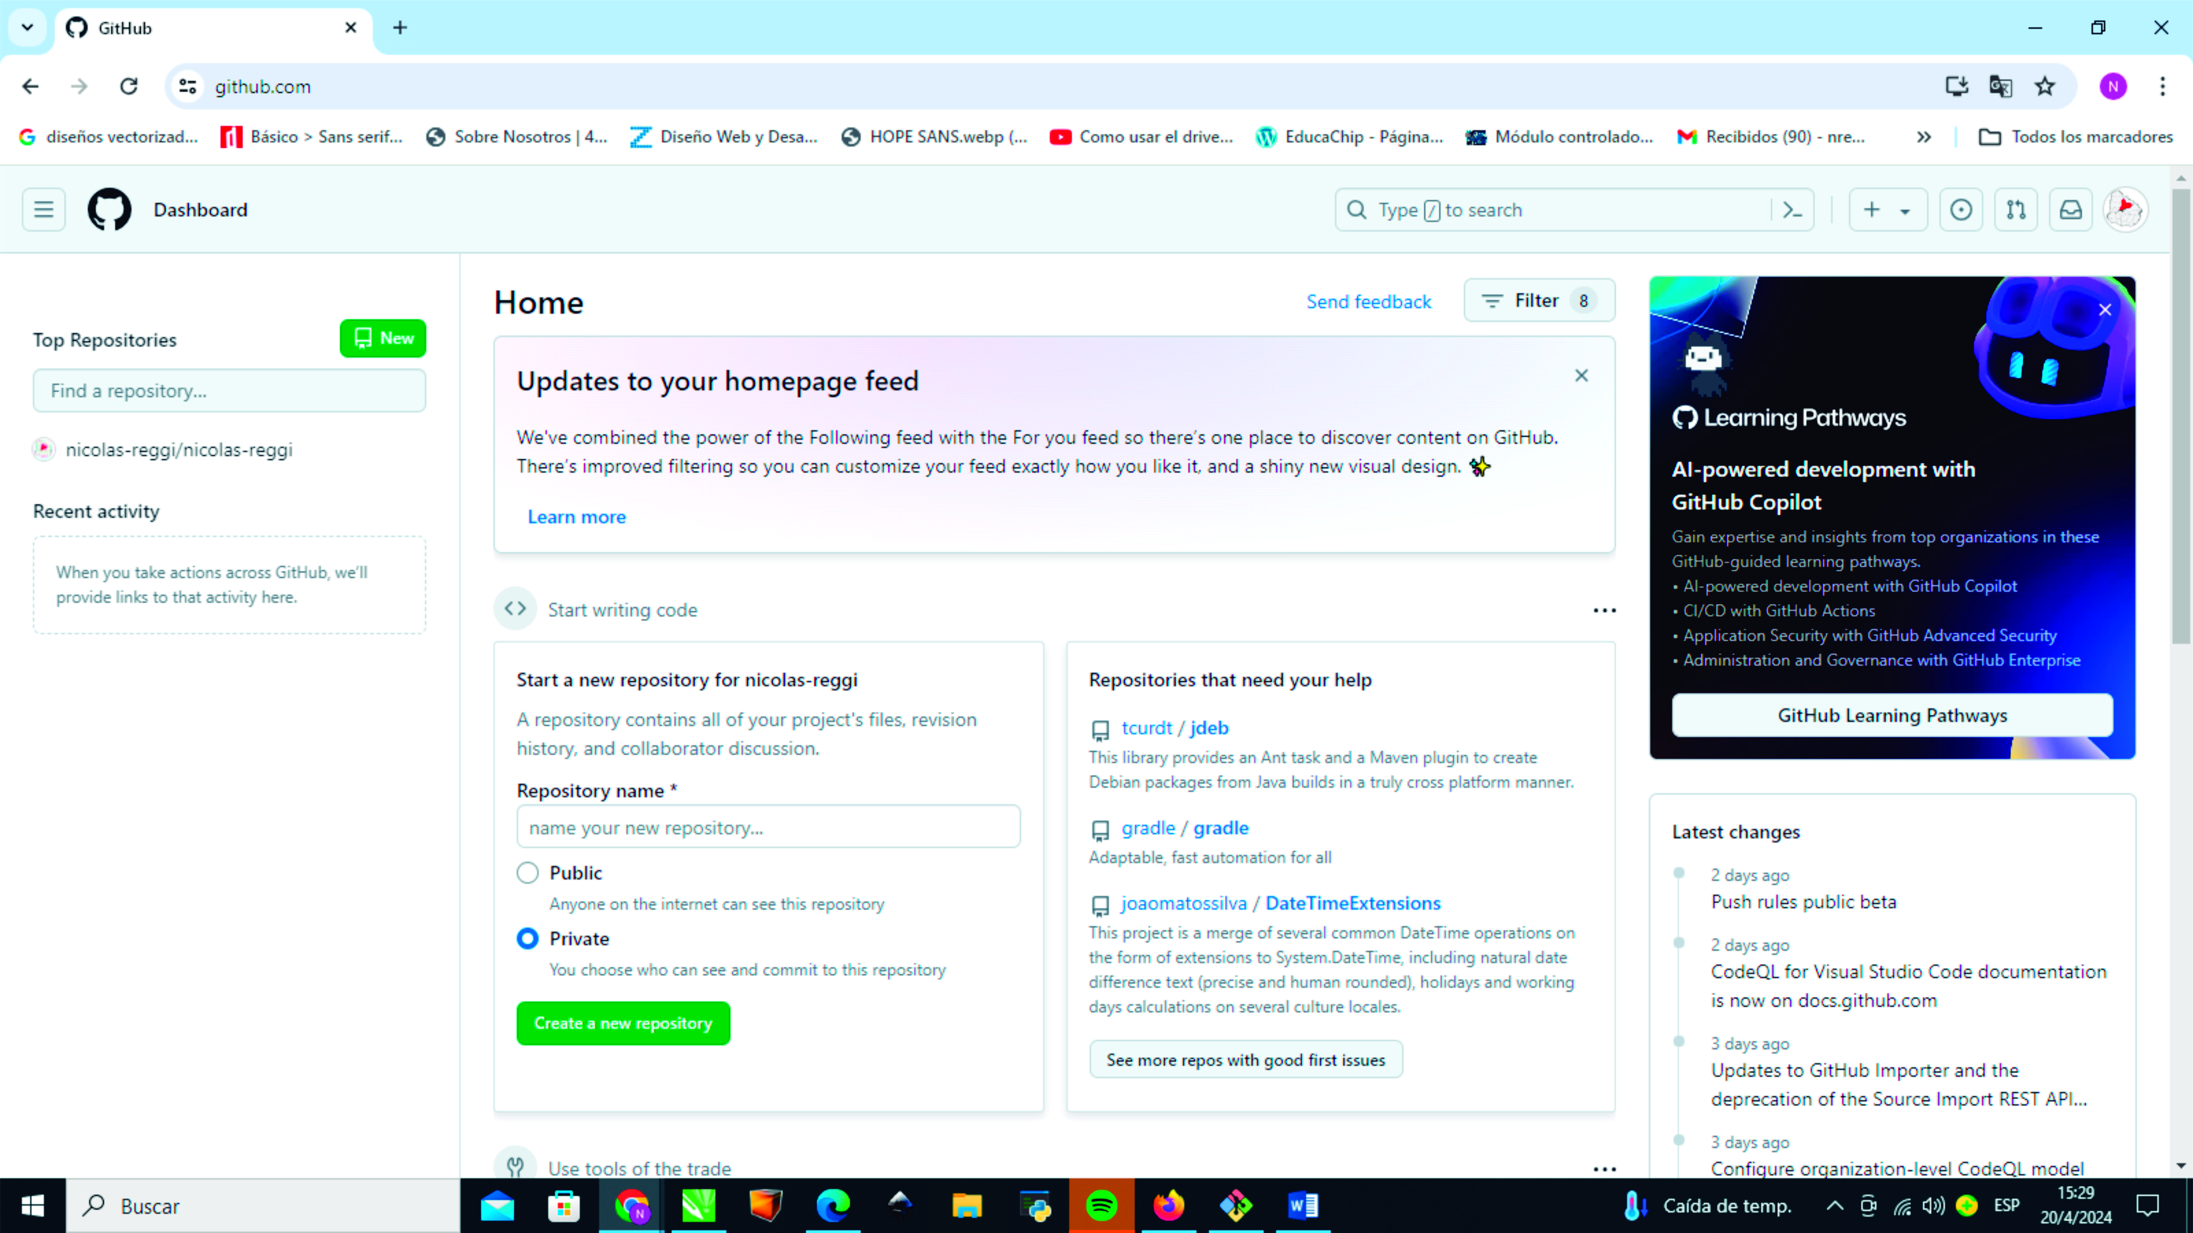Screen dimensions: 2193x1233
Task: Open the feed Filter button
Action: pos(1539,301)
